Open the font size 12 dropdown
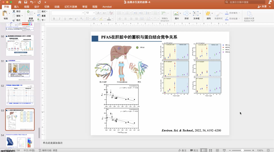 click(x=94, y=13)
